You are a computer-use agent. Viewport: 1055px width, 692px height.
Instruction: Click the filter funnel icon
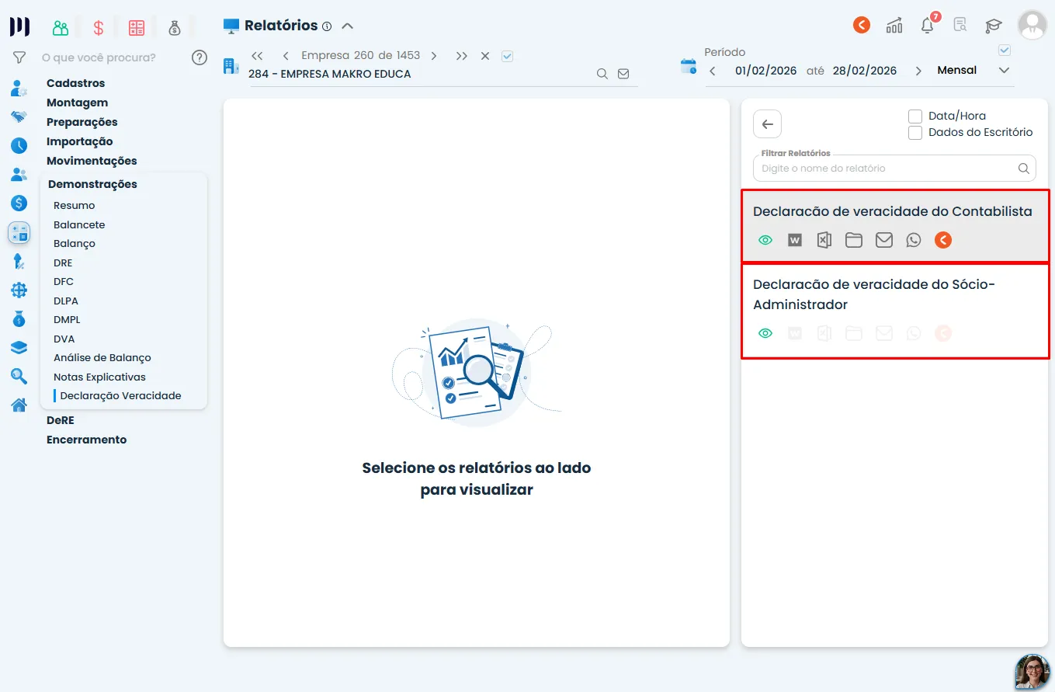click(19, 57)
